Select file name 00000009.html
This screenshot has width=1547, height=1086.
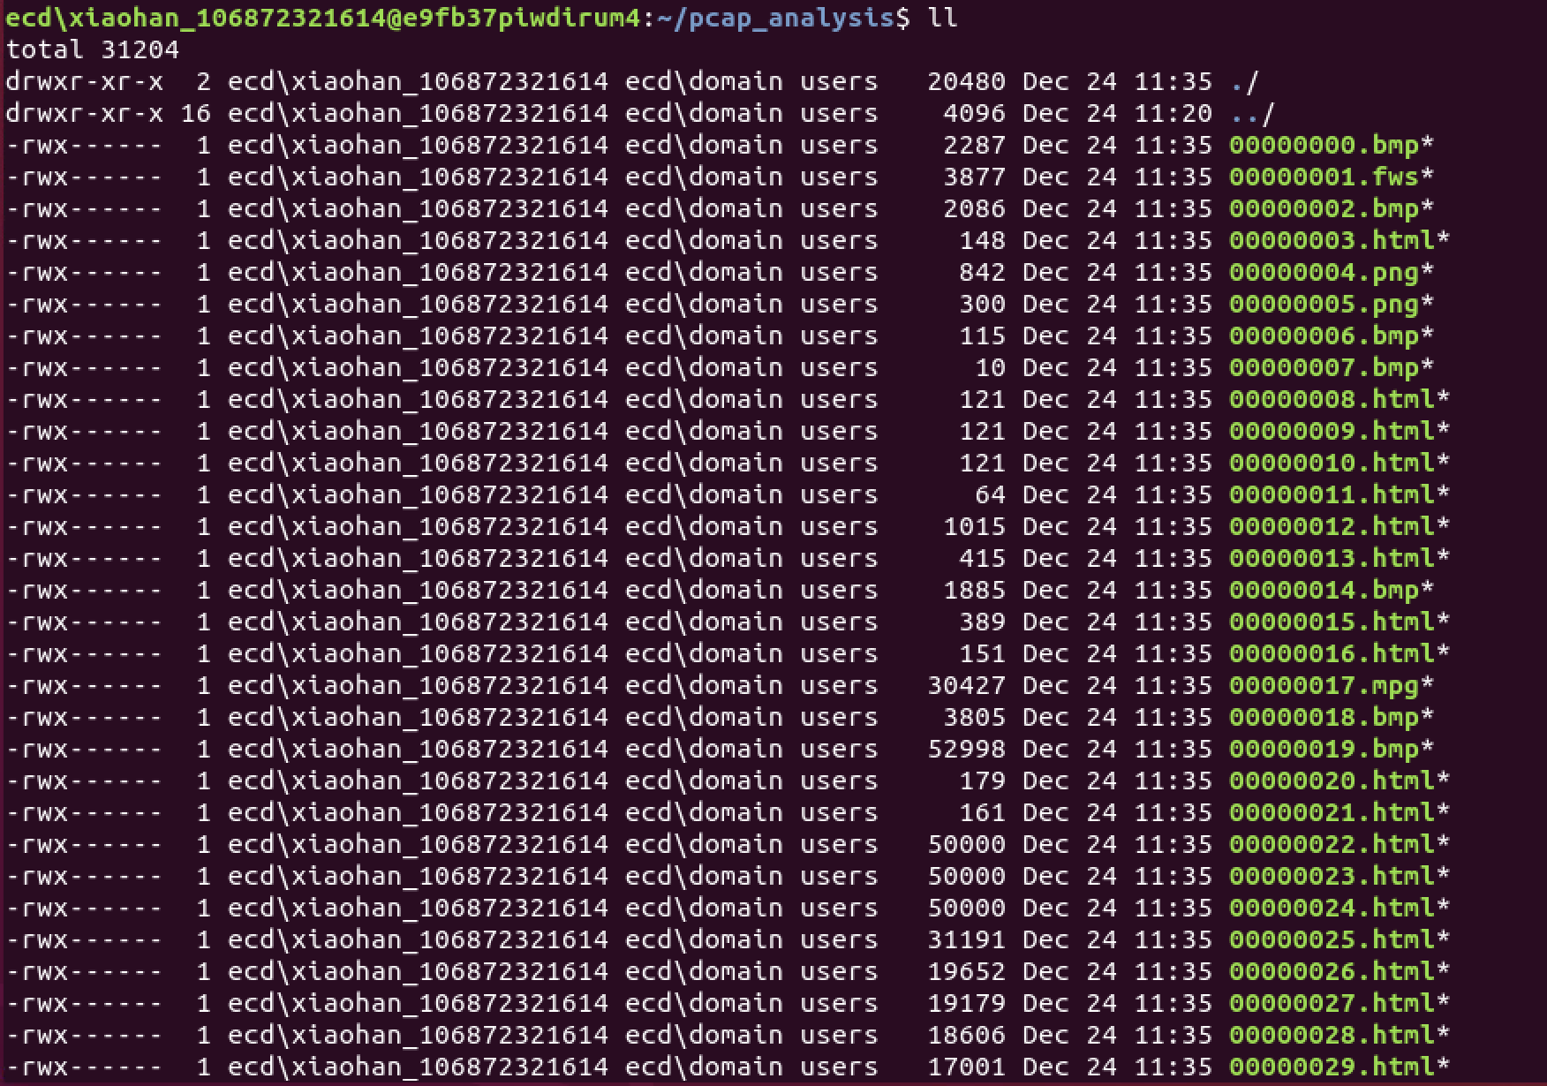click(x=1332, y=431)
